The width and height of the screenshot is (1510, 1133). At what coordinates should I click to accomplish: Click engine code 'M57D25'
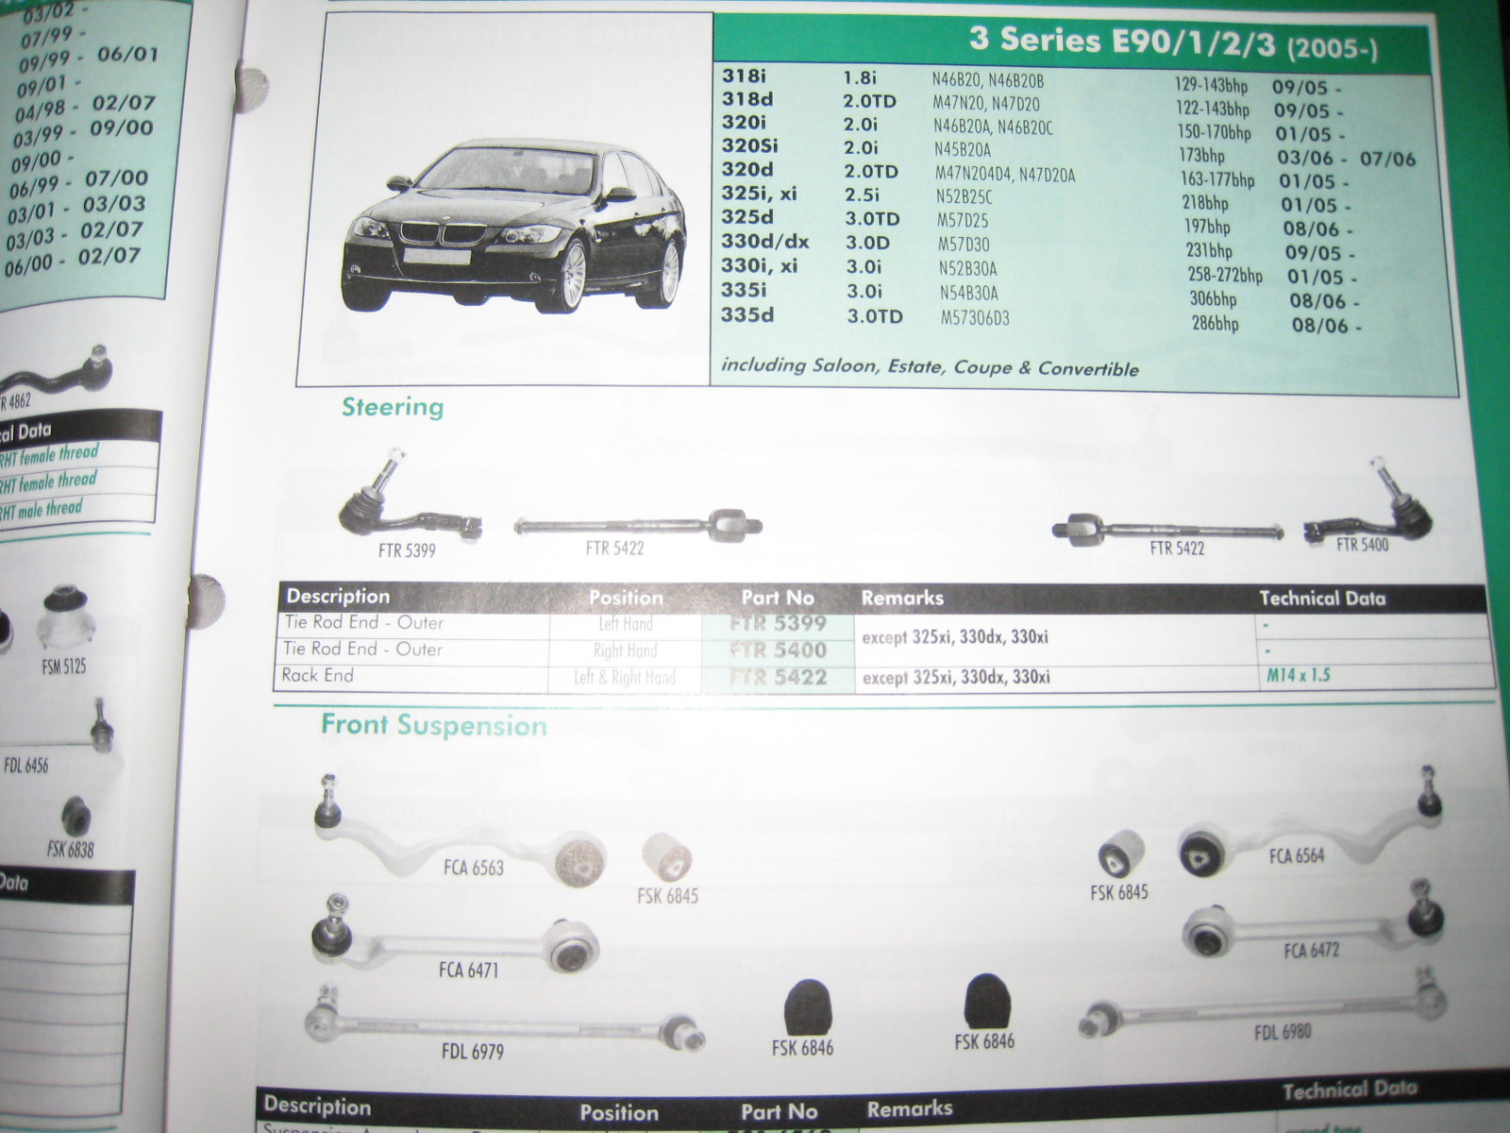click(x=963, y=221)
